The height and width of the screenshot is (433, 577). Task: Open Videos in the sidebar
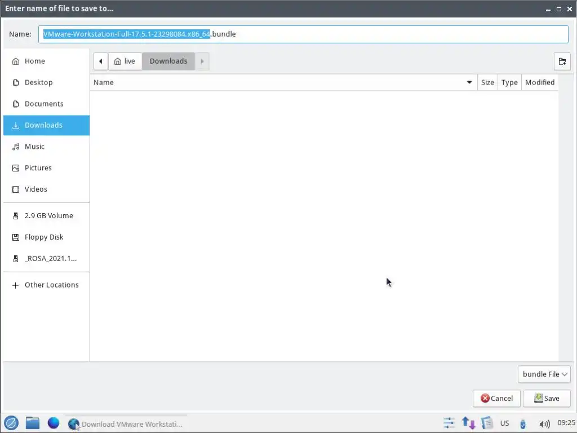point(46,189)
